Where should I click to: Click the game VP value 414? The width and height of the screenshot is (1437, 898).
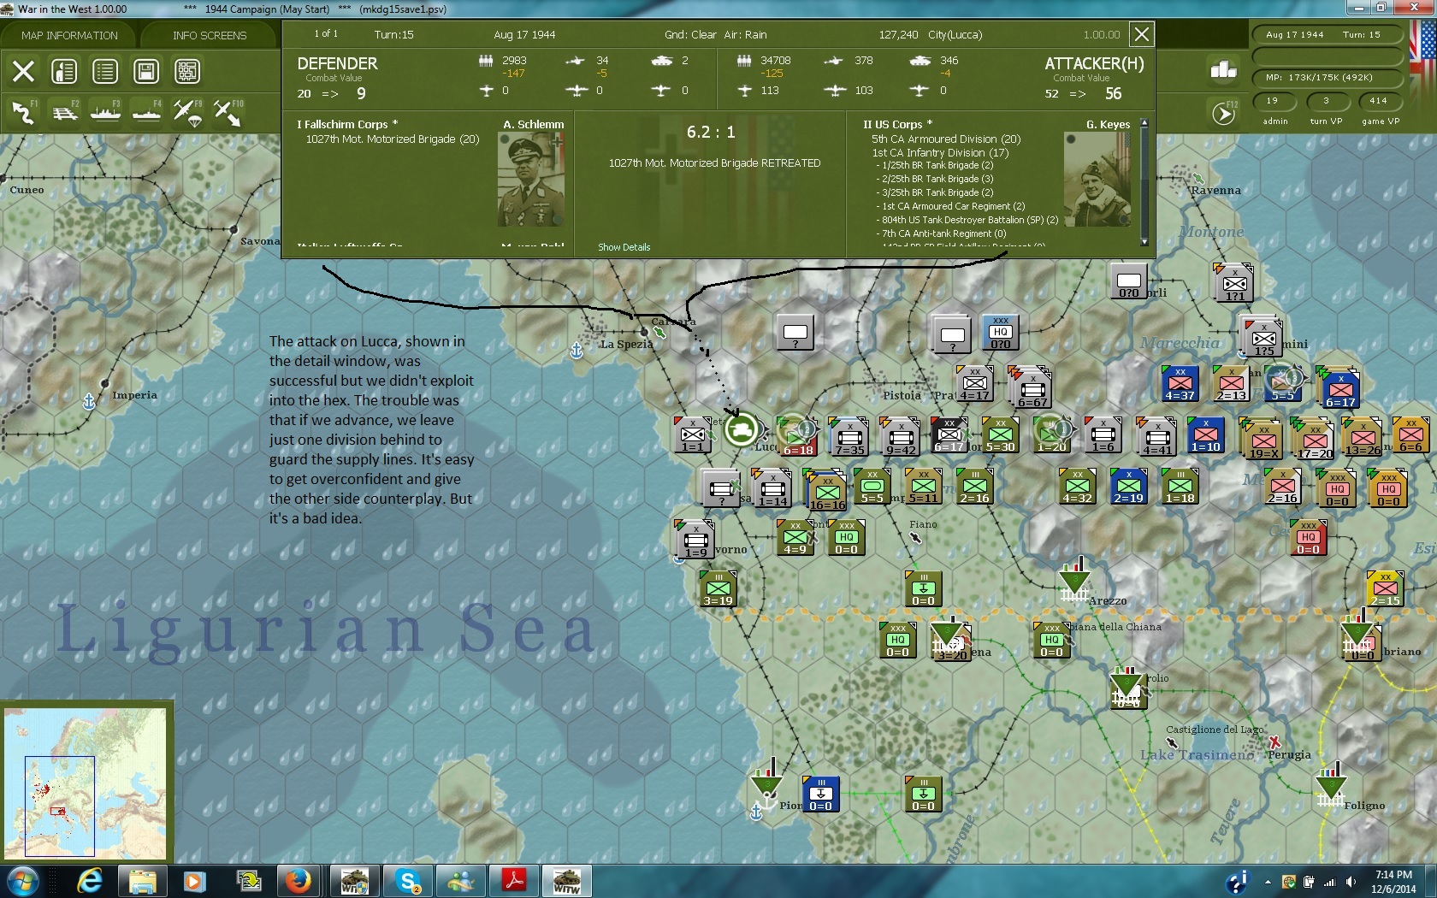point(1378,100)
